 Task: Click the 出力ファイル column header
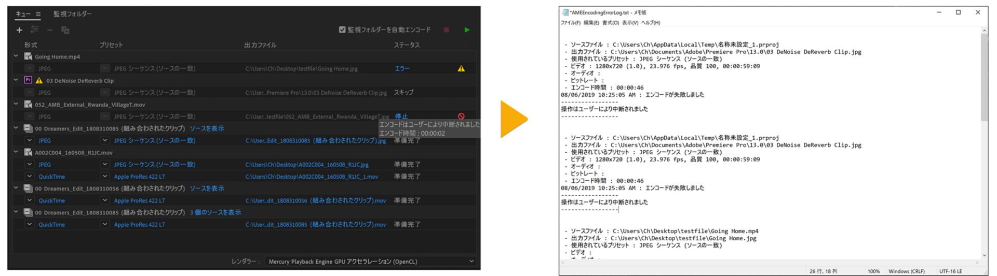[260, 45]
